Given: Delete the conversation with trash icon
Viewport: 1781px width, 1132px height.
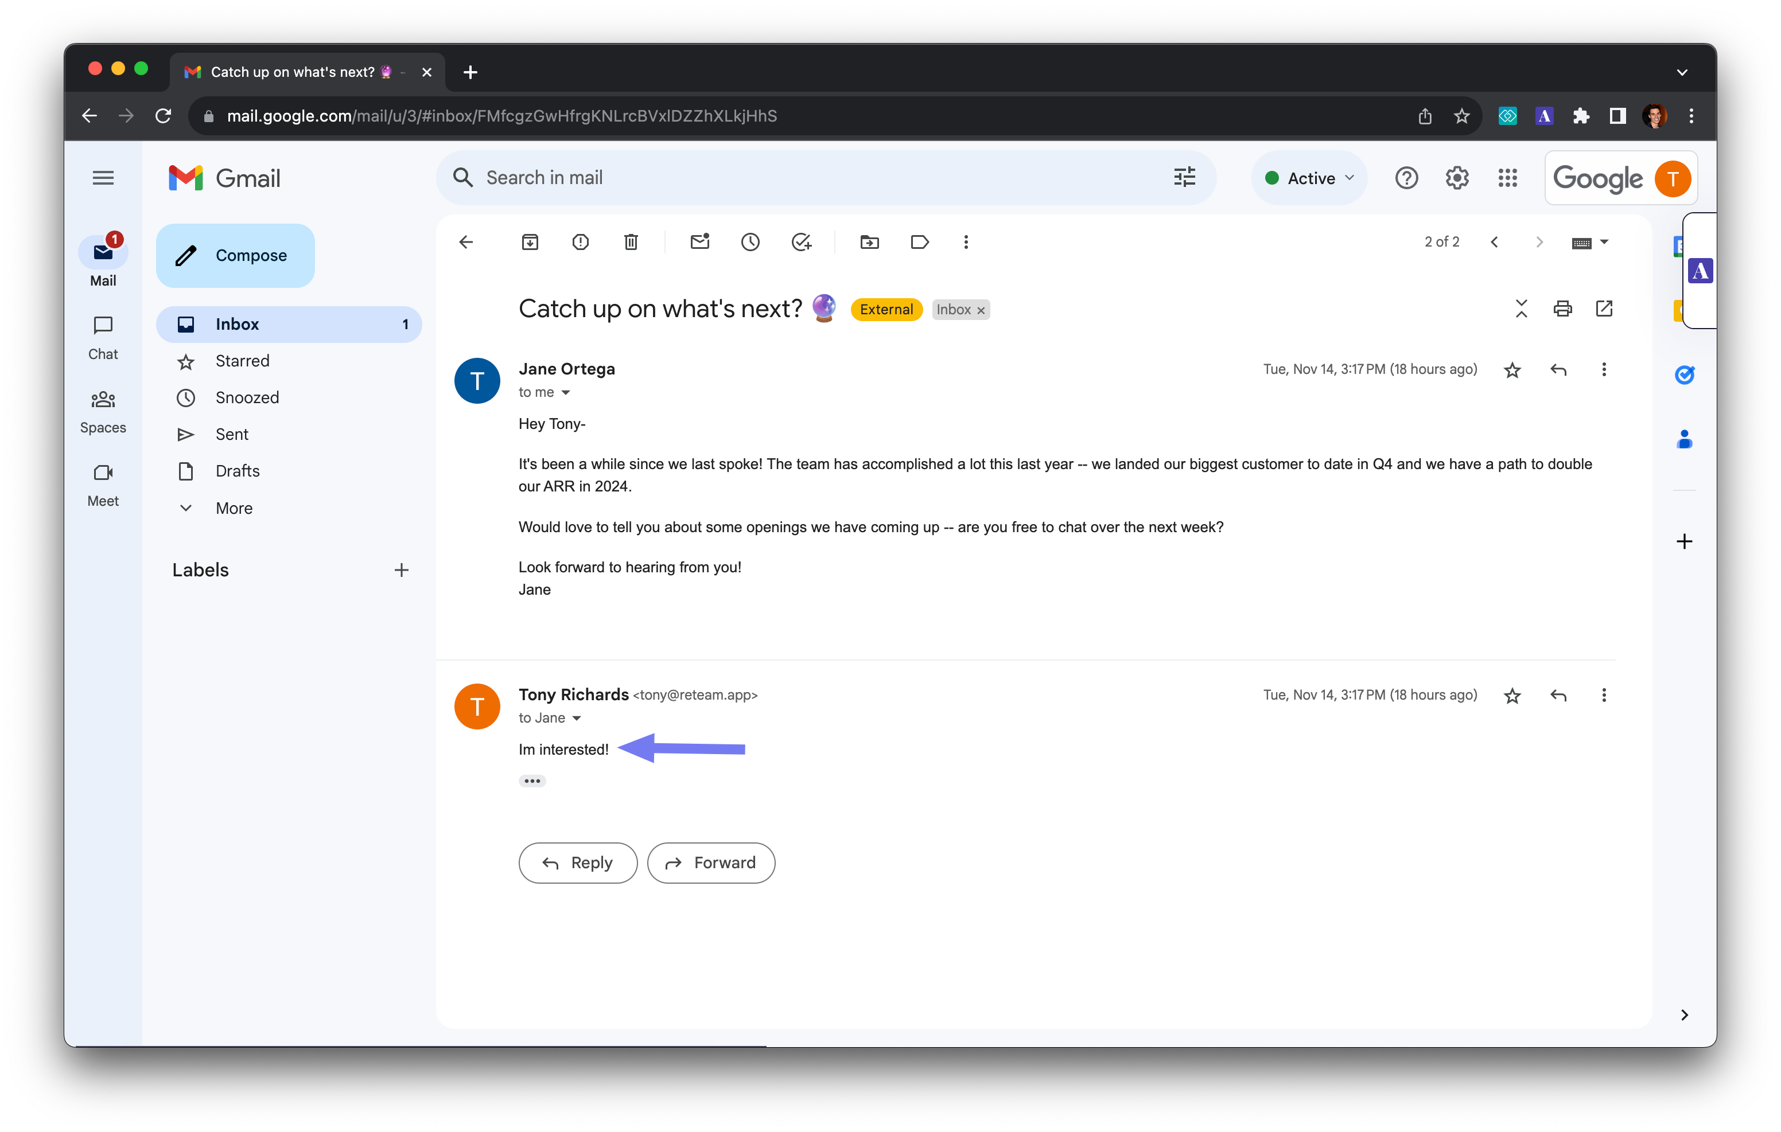Looking at the screenshot, I should click(x=630, y=242).
